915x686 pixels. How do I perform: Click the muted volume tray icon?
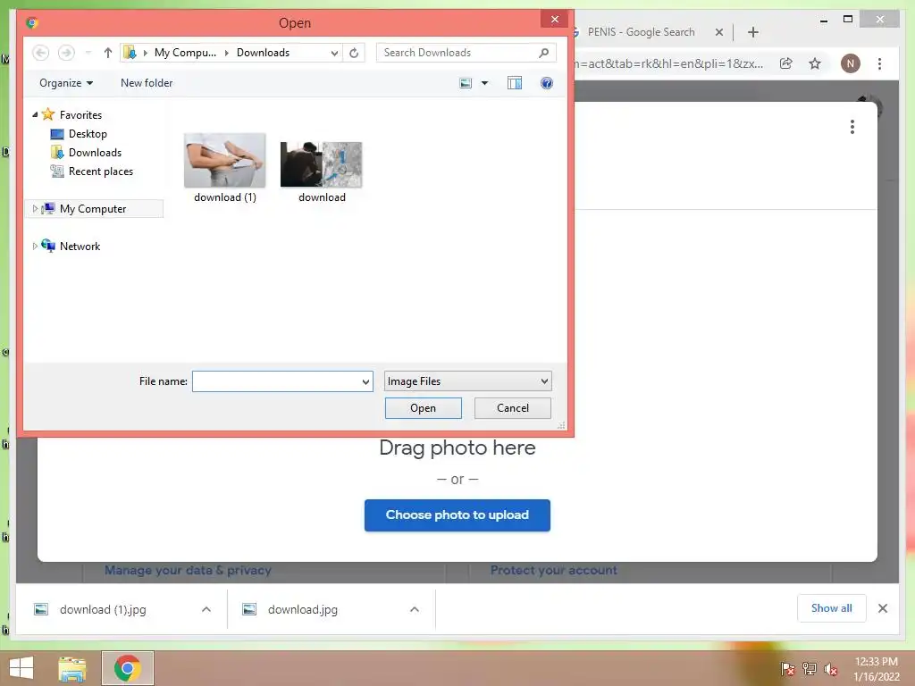[x=831, y=669]
